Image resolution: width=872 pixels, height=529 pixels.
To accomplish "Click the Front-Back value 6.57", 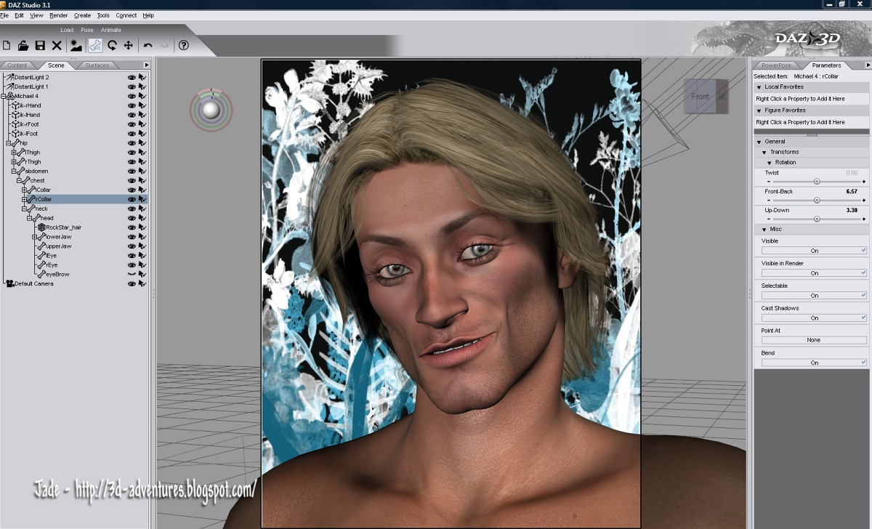I will 852,192.
